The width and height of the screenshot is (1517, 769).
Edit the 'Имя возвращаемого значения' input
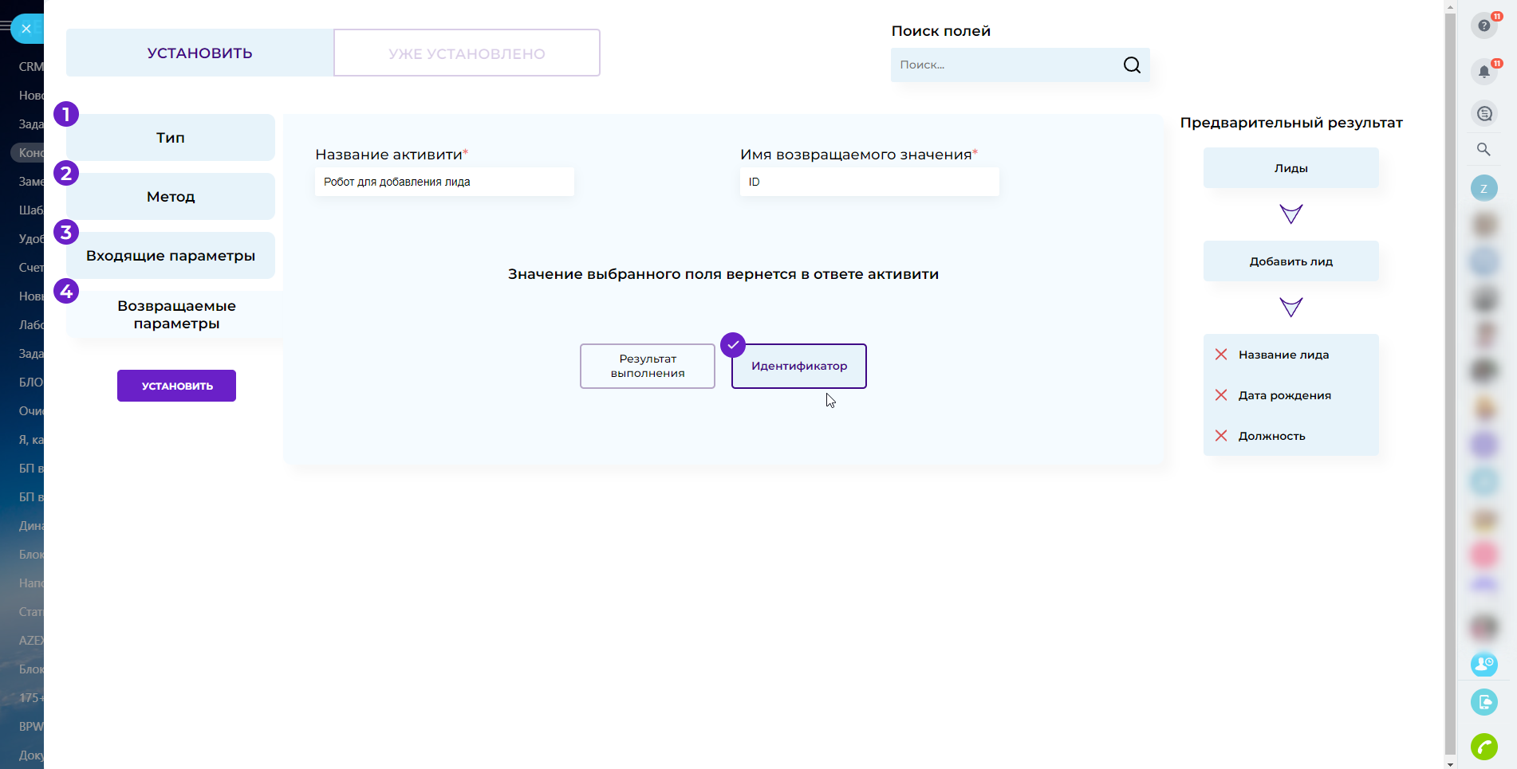point(869,182)
